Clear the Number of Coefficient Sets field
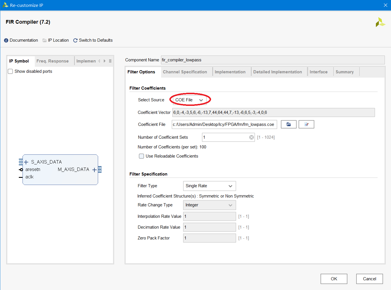391x290 pixels. (252, 137)
